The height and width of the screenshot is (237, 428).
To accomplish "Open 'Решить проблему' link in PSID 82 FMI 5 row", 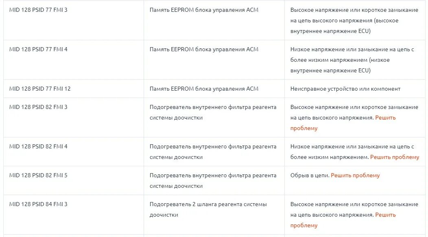I will [355, 175].
